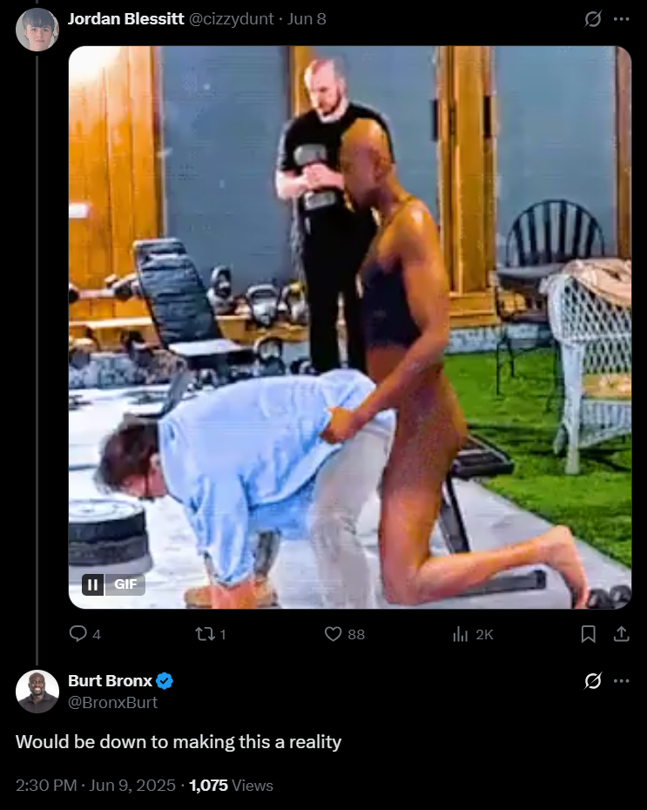The height and width of the screenshot is (810, 647).
Task: Click the @BronxBurt handle
Action: pyautogui.click(x=112, y=703)
